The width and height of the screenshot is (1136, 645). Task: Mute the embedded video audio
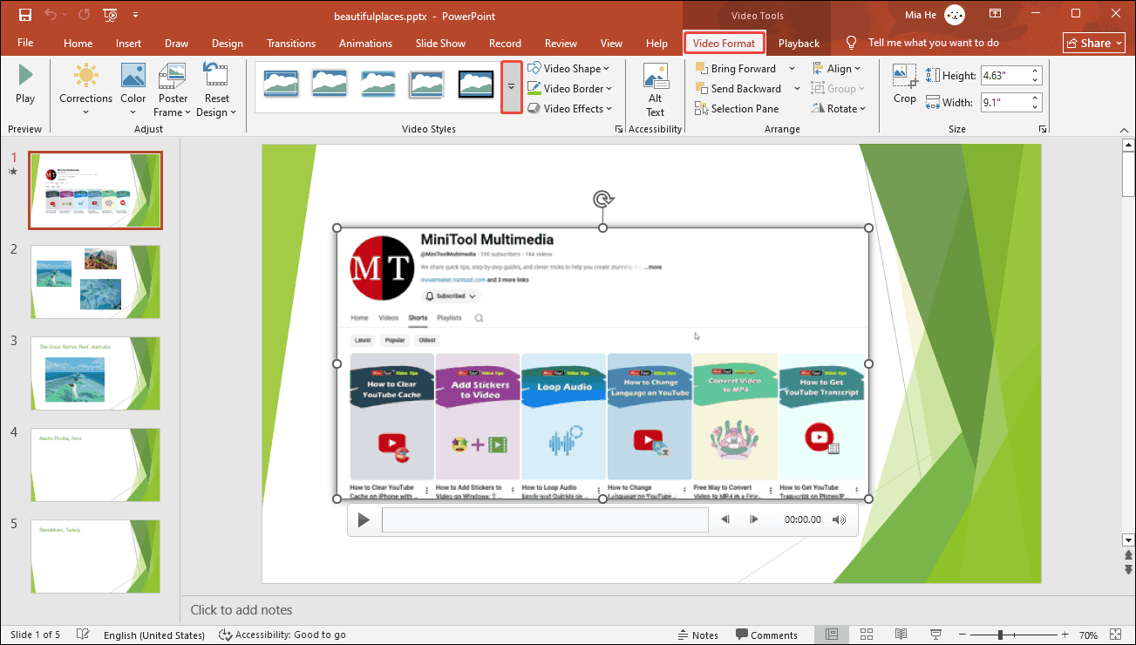838,519
